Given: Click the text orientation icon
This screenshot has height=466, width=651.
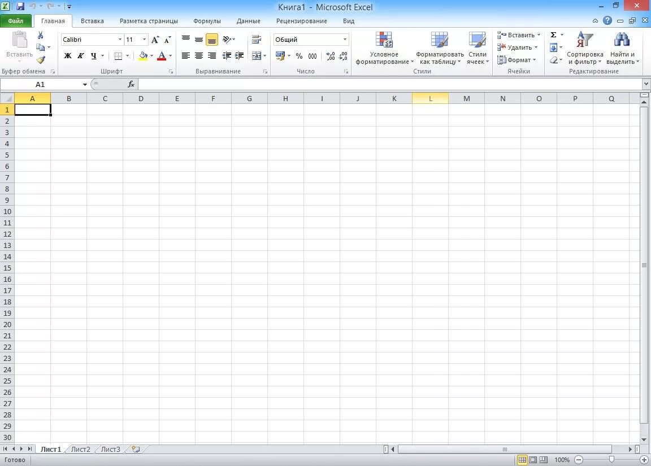Looking at the screenshot, I should coord(227,40).
